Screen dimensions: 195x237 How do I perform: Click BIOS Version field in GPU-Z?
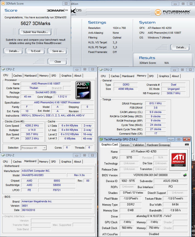point(150,175)
